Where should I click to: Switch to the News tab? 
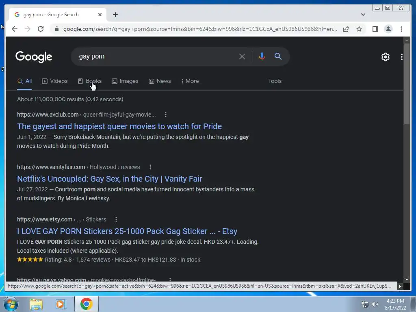pyautogui.click(x=160, y=81)
